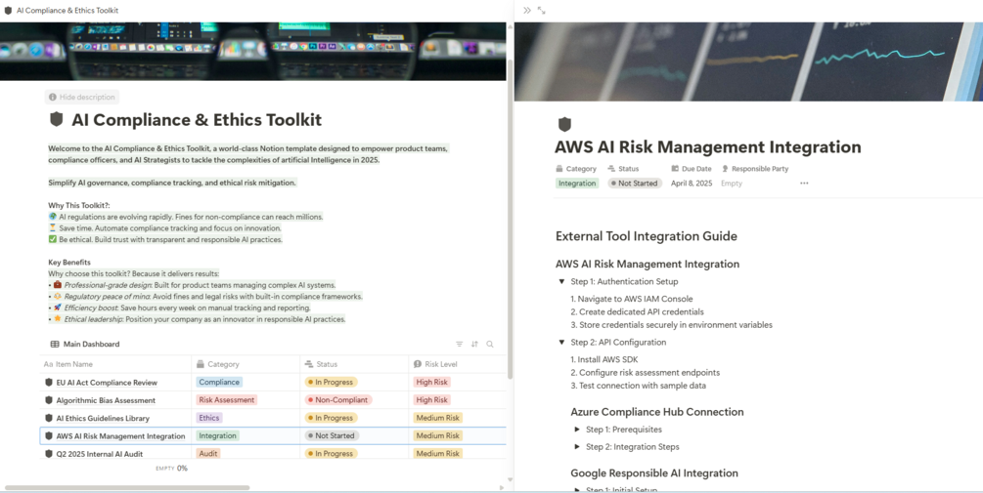983x493 pixels.
Task: Click shield icon of Q2 2025 Internal AI Audit row
Action: pos(48,454)
